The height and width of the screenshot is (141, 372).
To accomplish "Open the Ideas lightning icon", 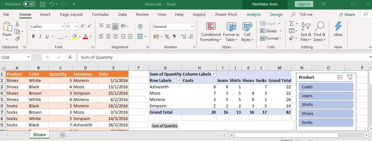I will 338,27.
